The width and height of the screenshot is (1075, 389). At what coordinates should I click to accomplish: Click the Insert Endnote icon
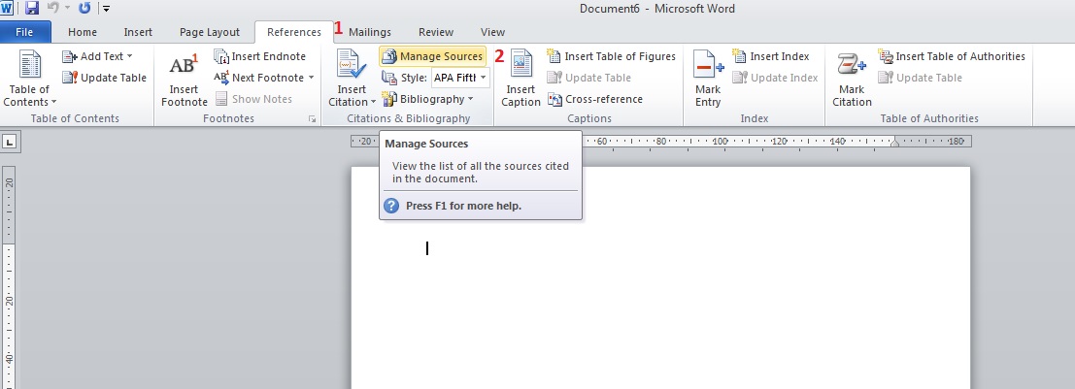click(220, 56)
